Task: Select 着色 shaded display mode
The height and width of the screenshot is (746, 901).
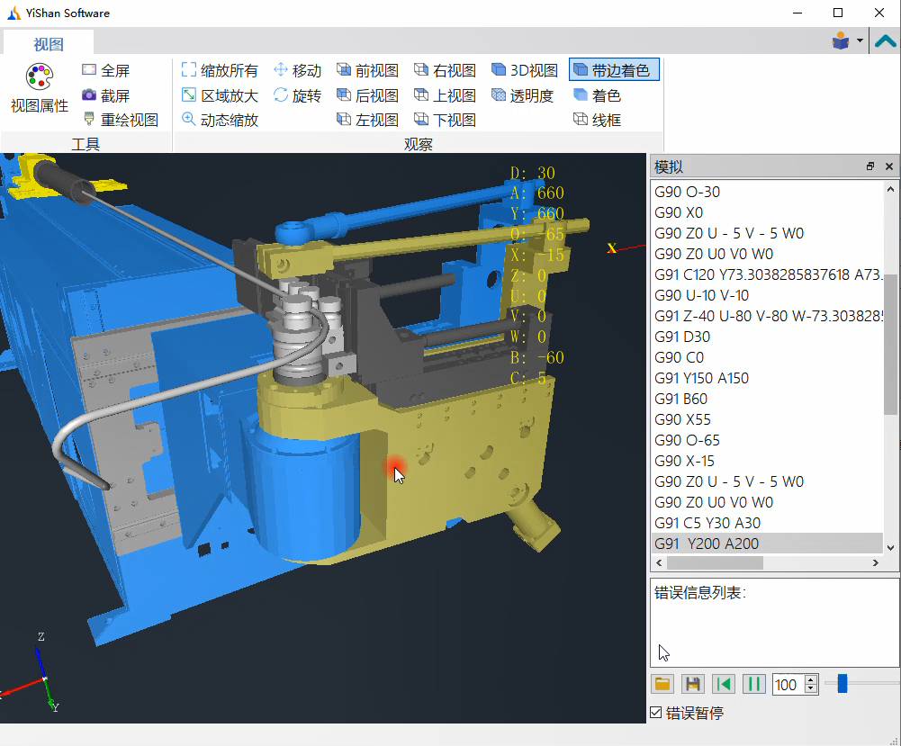Action: pos(597,94)
